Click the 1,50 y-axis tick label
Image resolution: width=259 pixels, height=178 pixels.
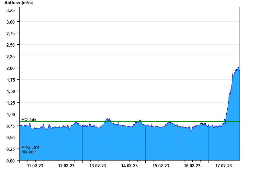point(11,91)
